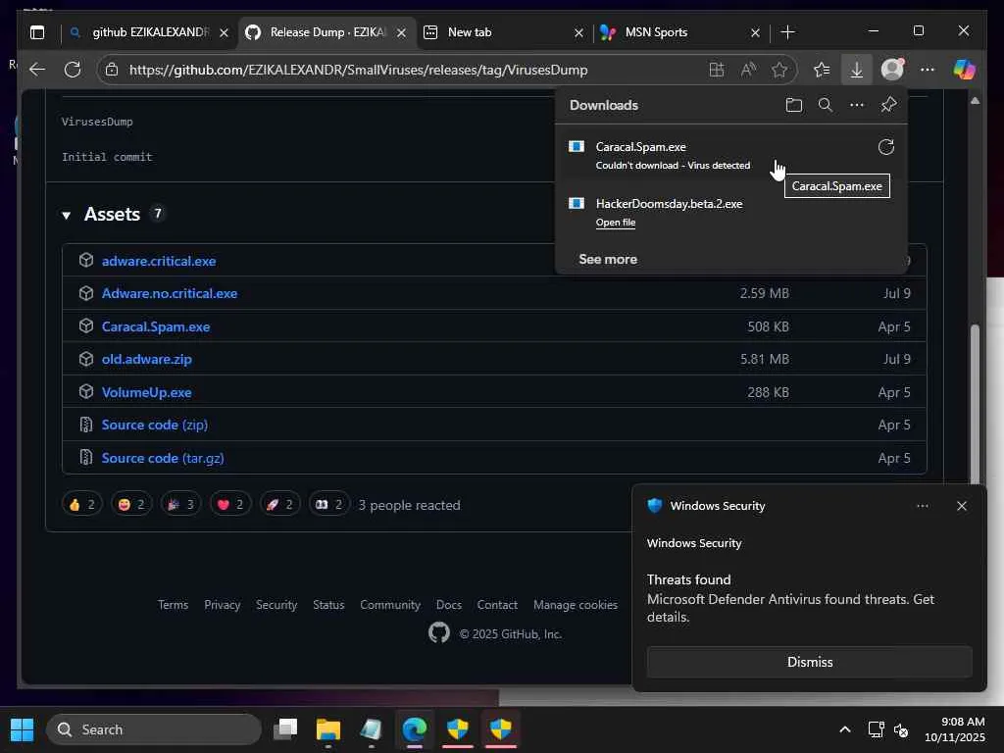Open Windows Security notification options menu

922,506
